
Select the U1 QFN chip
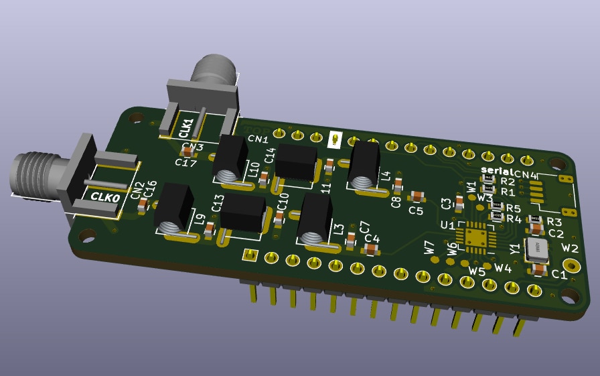(x=475, y=237)
